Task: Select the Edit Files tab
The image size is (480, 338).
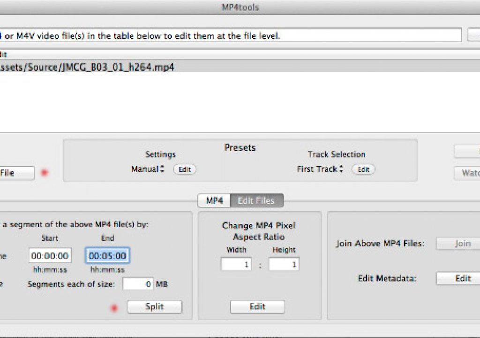Action: point(256,200)
